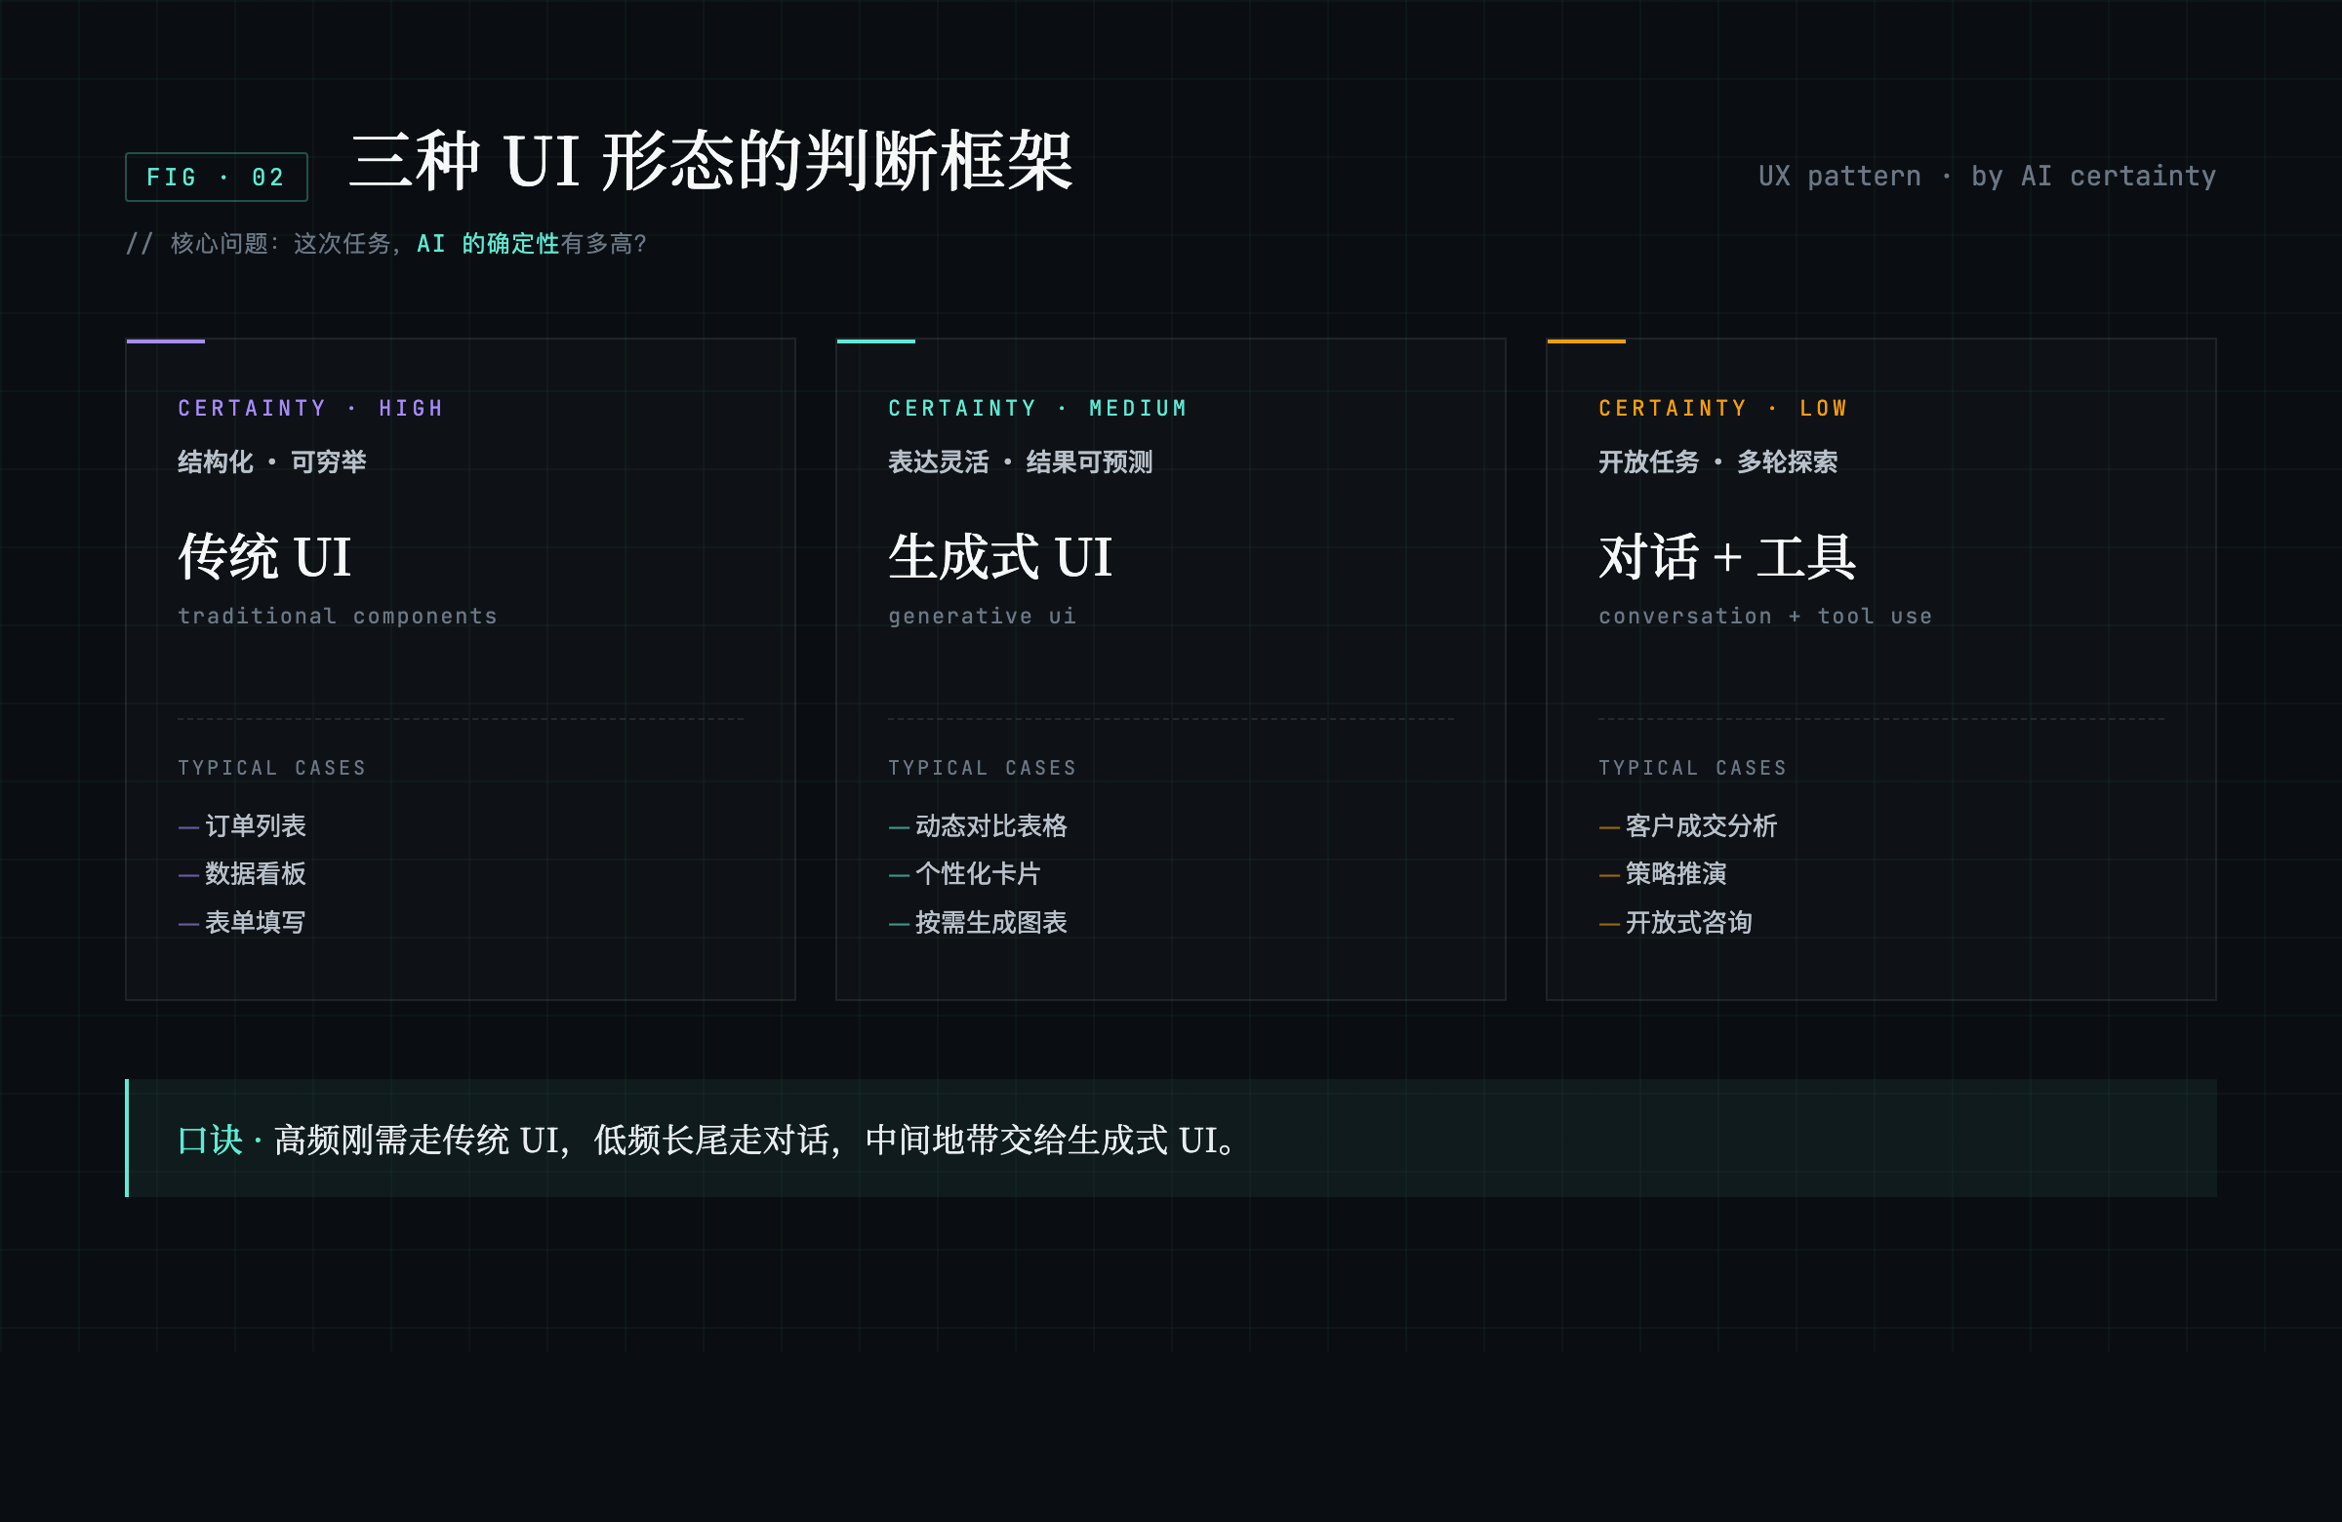This screenshot has width=2342, height=1522.
Task: Click the 传统 UI card heading
Action: pos(264,557)
